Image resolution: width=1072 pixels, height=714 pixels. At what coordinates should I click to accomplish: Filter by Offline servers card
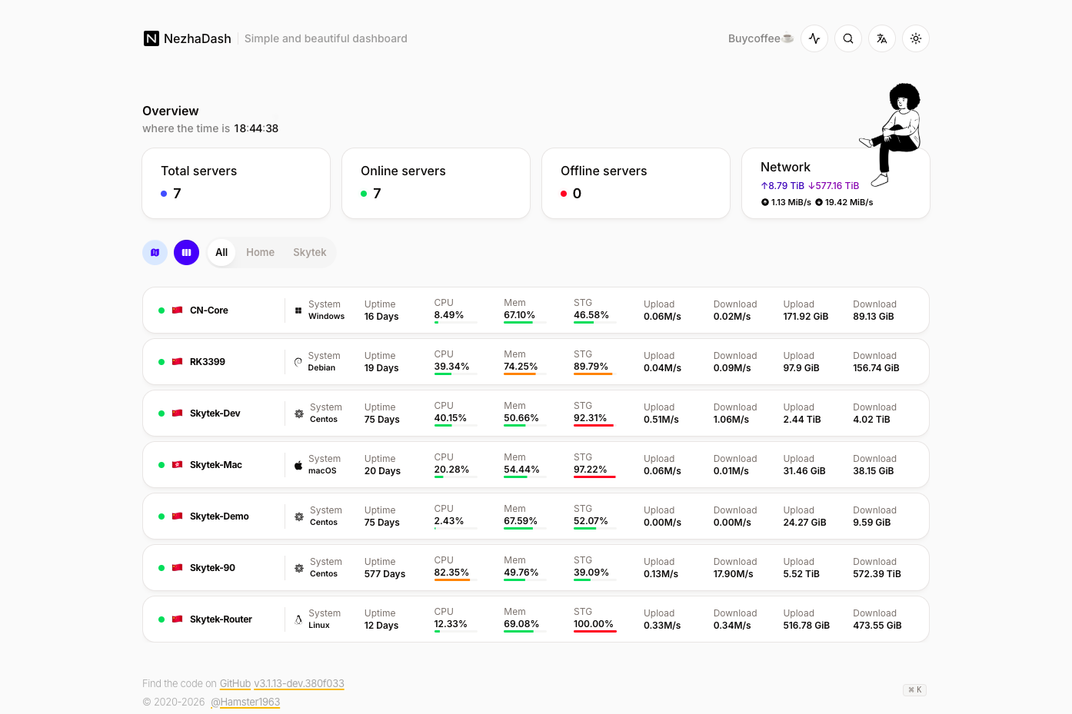tap(636, 183)
